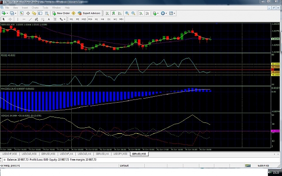This screenshot has height=176, width=282.
Task: Expand the Profiles dropdown arrow
Action: point(15,13)
